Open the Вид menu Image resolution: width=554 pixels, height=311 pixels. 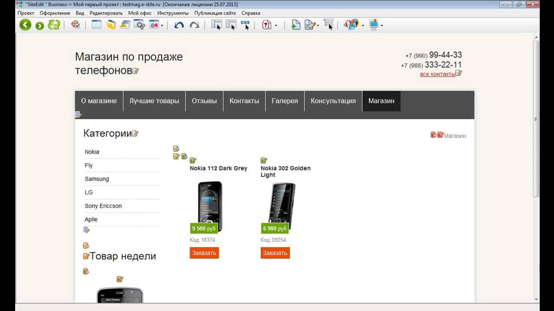tap(80, 13)
